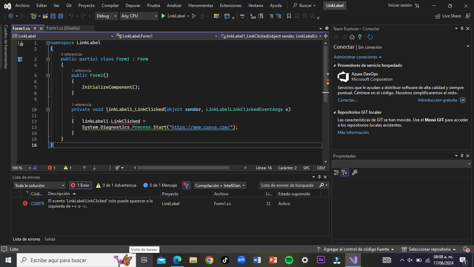Toggle the '0 de 1 Advertencia' filter
474x267 pixels.
pyautogui.click(x=116, y=185)
